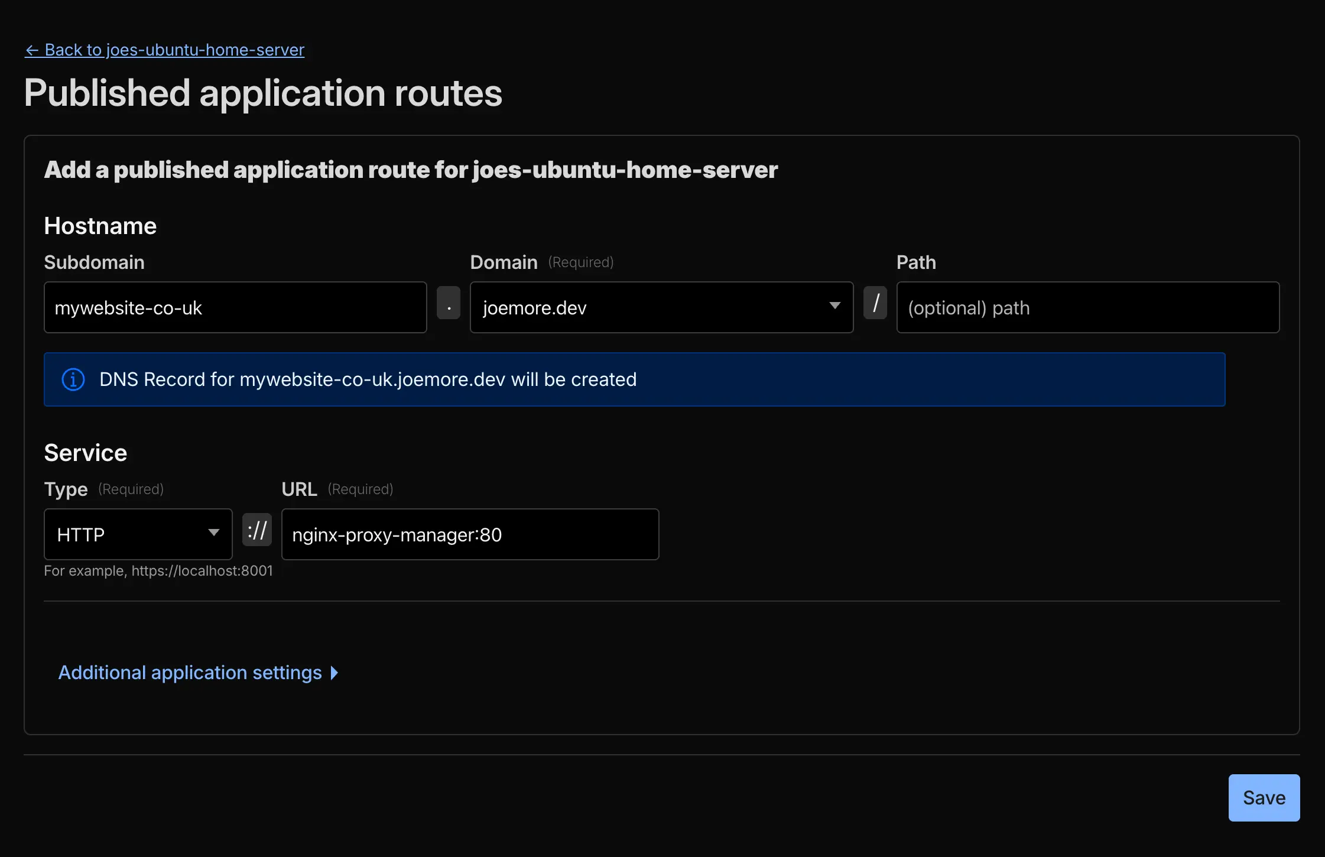This screenshot has width=1325, height=857.
Task: Click the DNS Record will be created message
Action: pyautogui.click(x=368, y=379)
